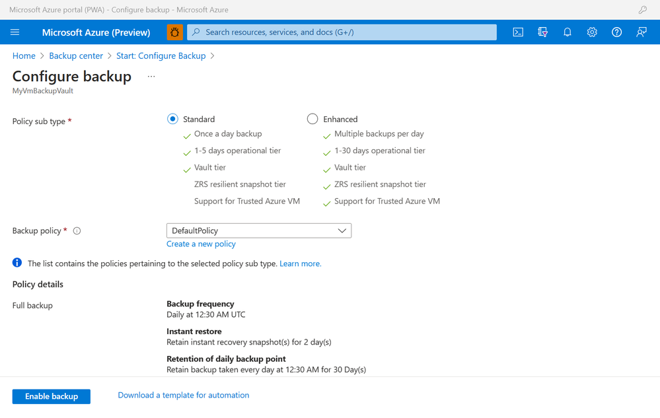Screen dimensions: 660x418
Task: Open portal settings gear
Action: tap(592, 32)
